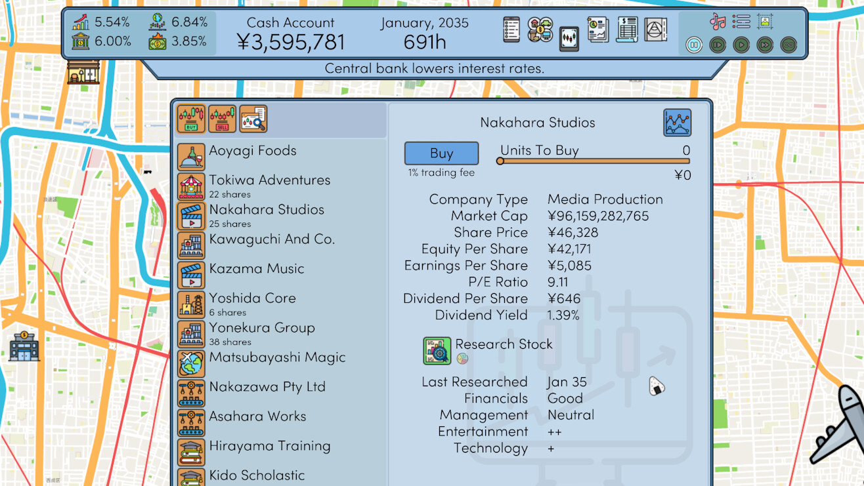
Task: Open the tax invoice ledger icon
Action: [x=626, y=30]
